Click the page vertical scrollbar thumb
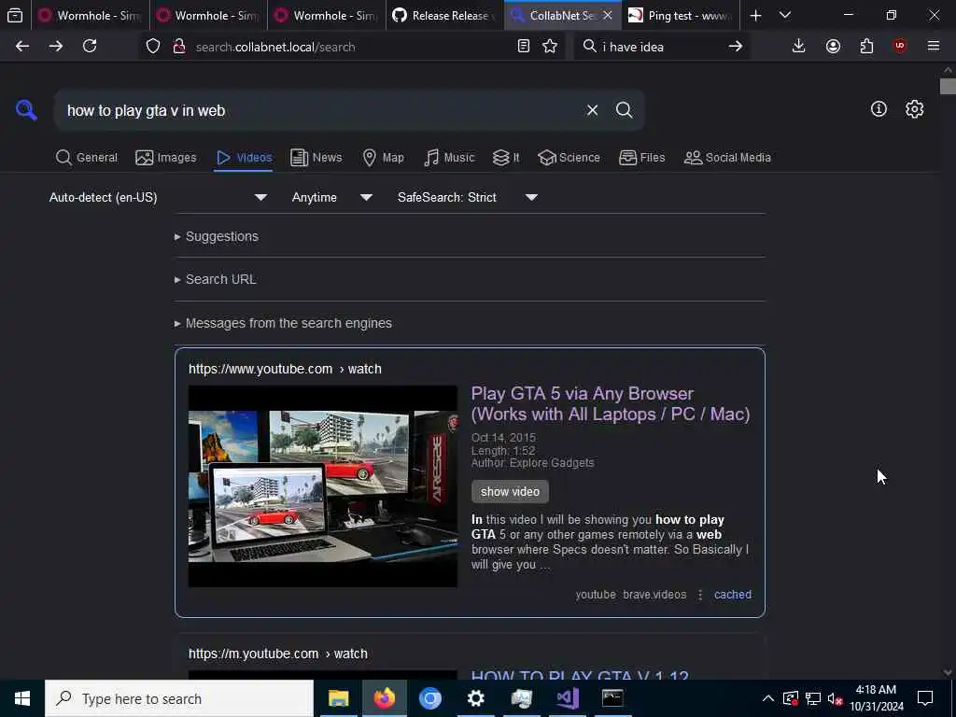The image size is (956, 717). pyautogui.click(x=948, y=86)
